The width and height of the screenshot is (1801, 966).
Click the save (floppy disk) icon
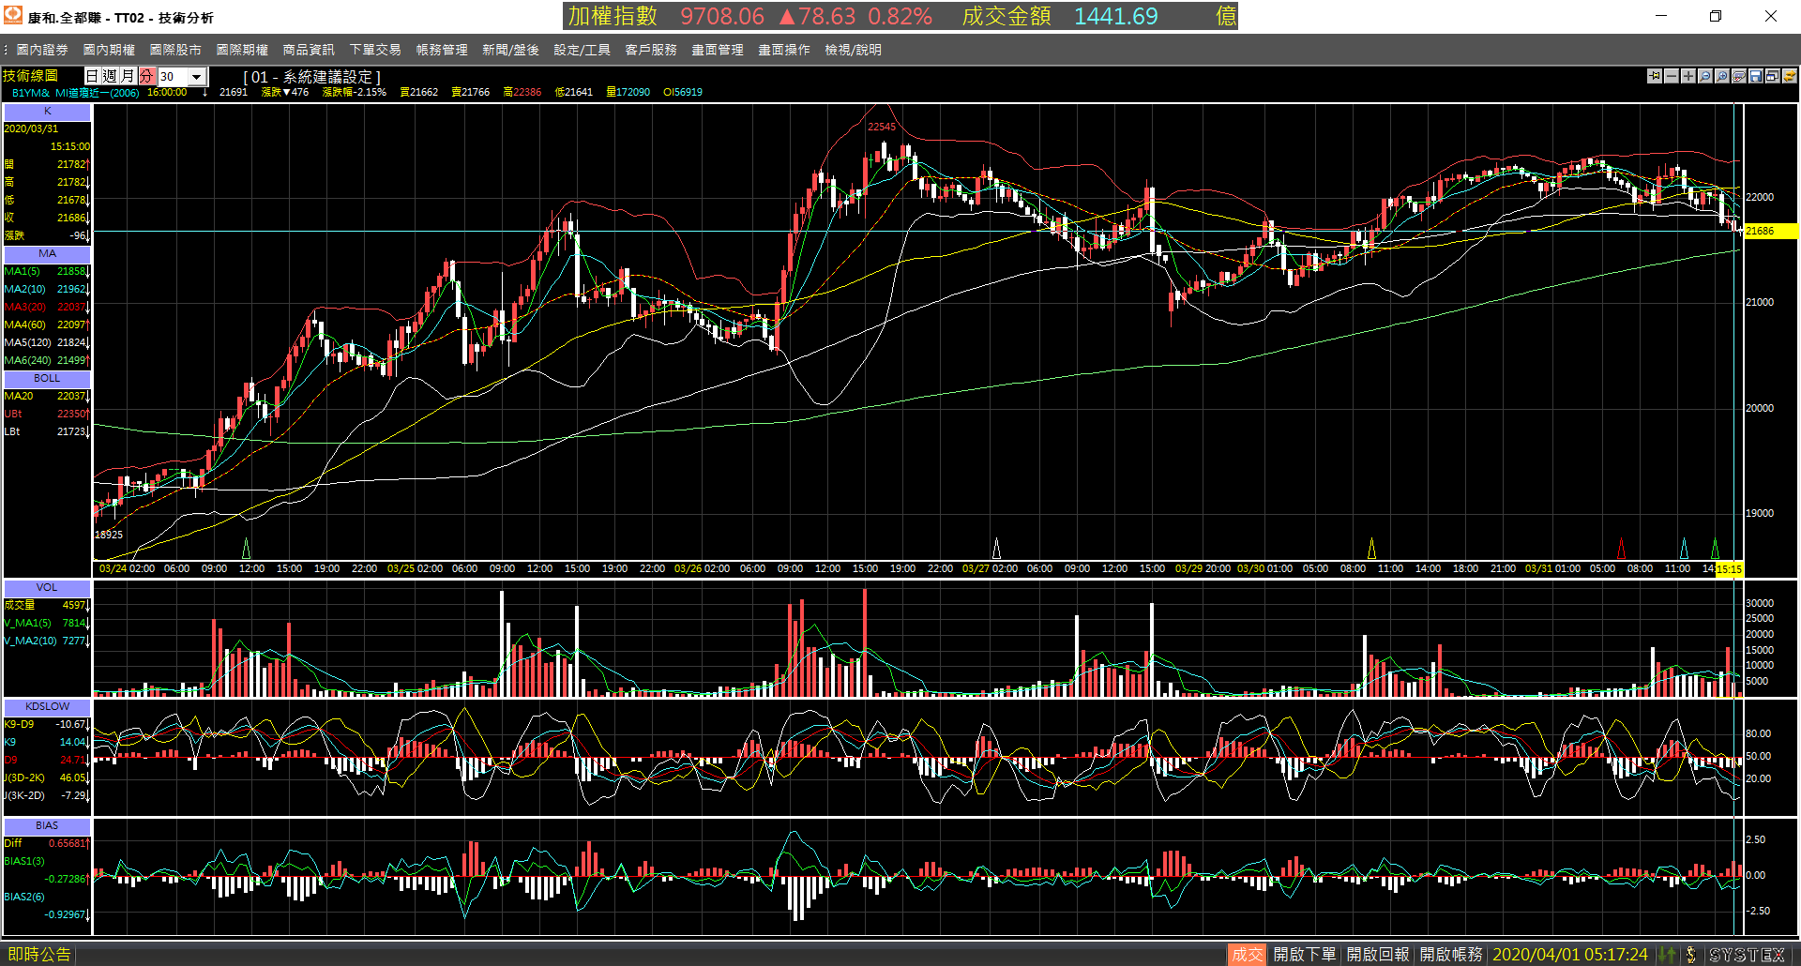pos(1756,76)
